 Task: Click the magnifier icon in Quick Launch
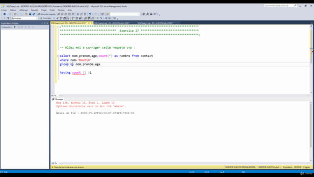tap(295, 5)
